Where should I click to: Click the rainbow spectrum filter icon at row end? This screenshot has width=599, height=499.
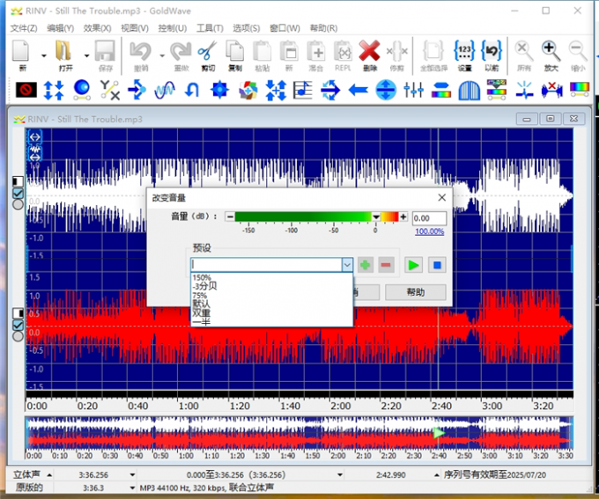pyautogui.click(x=580, y=90)
